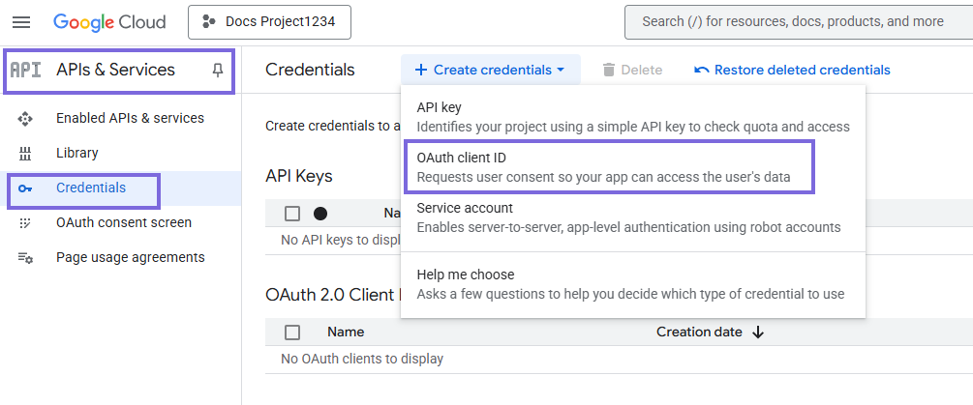
Task: Click the Enabled APIs & services icon
Action: click(26, 118)
